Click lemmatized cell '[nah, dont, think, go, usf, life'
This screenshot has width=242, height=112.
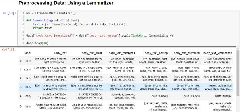(x=217, y=78)
